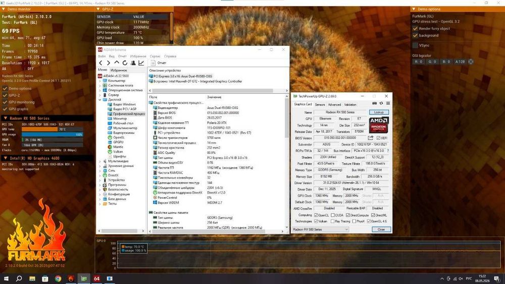
Task: Collapse the GPU-Z overlay panel
Action: pos(98,9)
